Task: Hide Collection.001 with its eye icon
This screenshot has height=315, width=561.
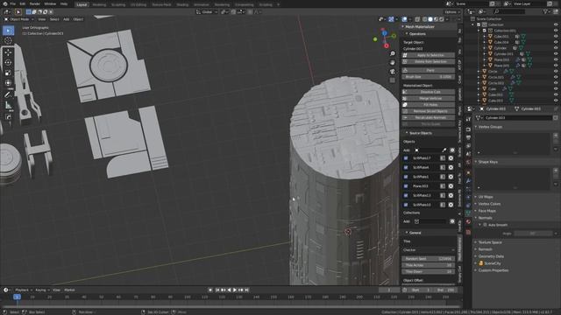Action: pyautogui.click(x=556, y=31)
